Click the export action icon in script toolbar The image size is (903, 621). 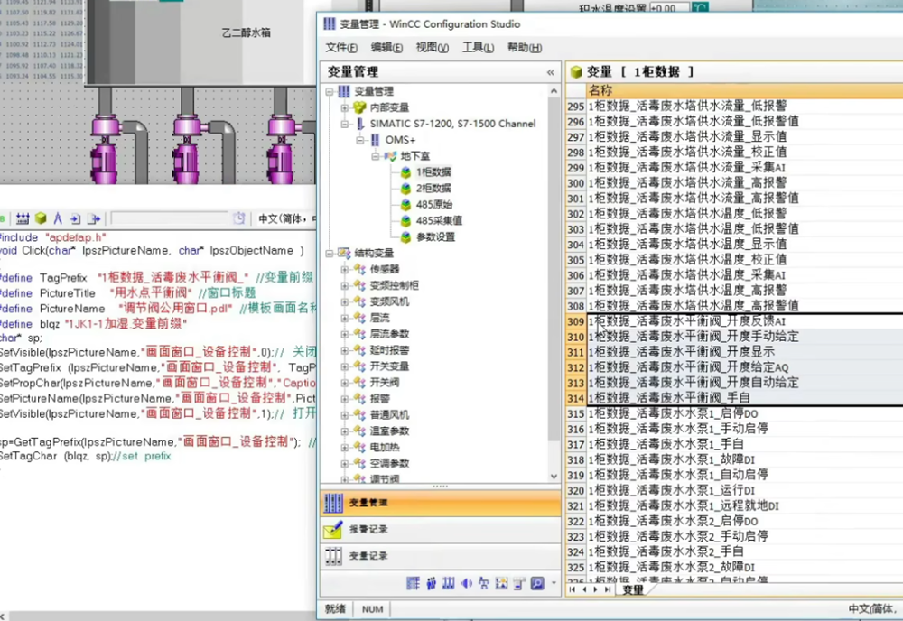tap(92, 218)
